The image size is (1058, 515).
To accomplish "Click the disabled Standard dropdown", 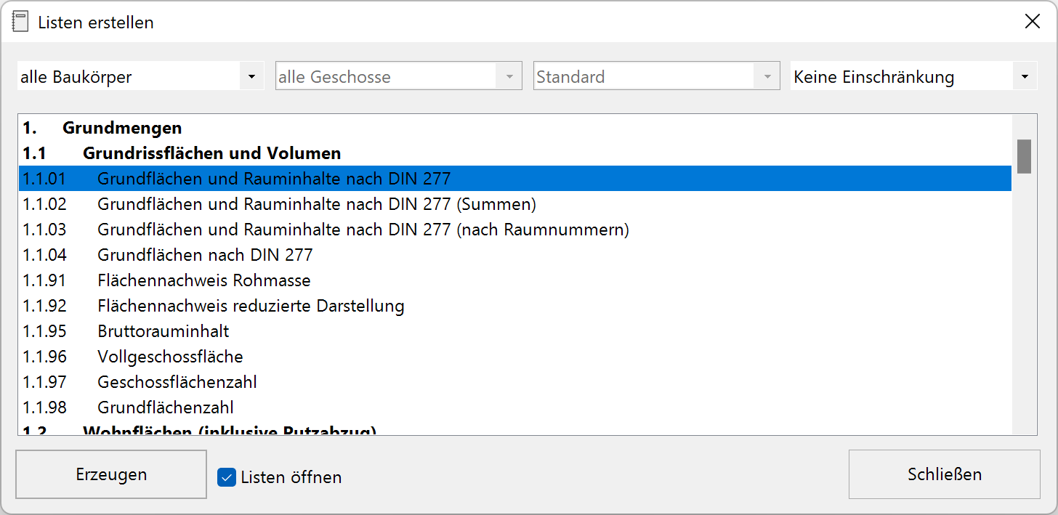I will point(656,76).
